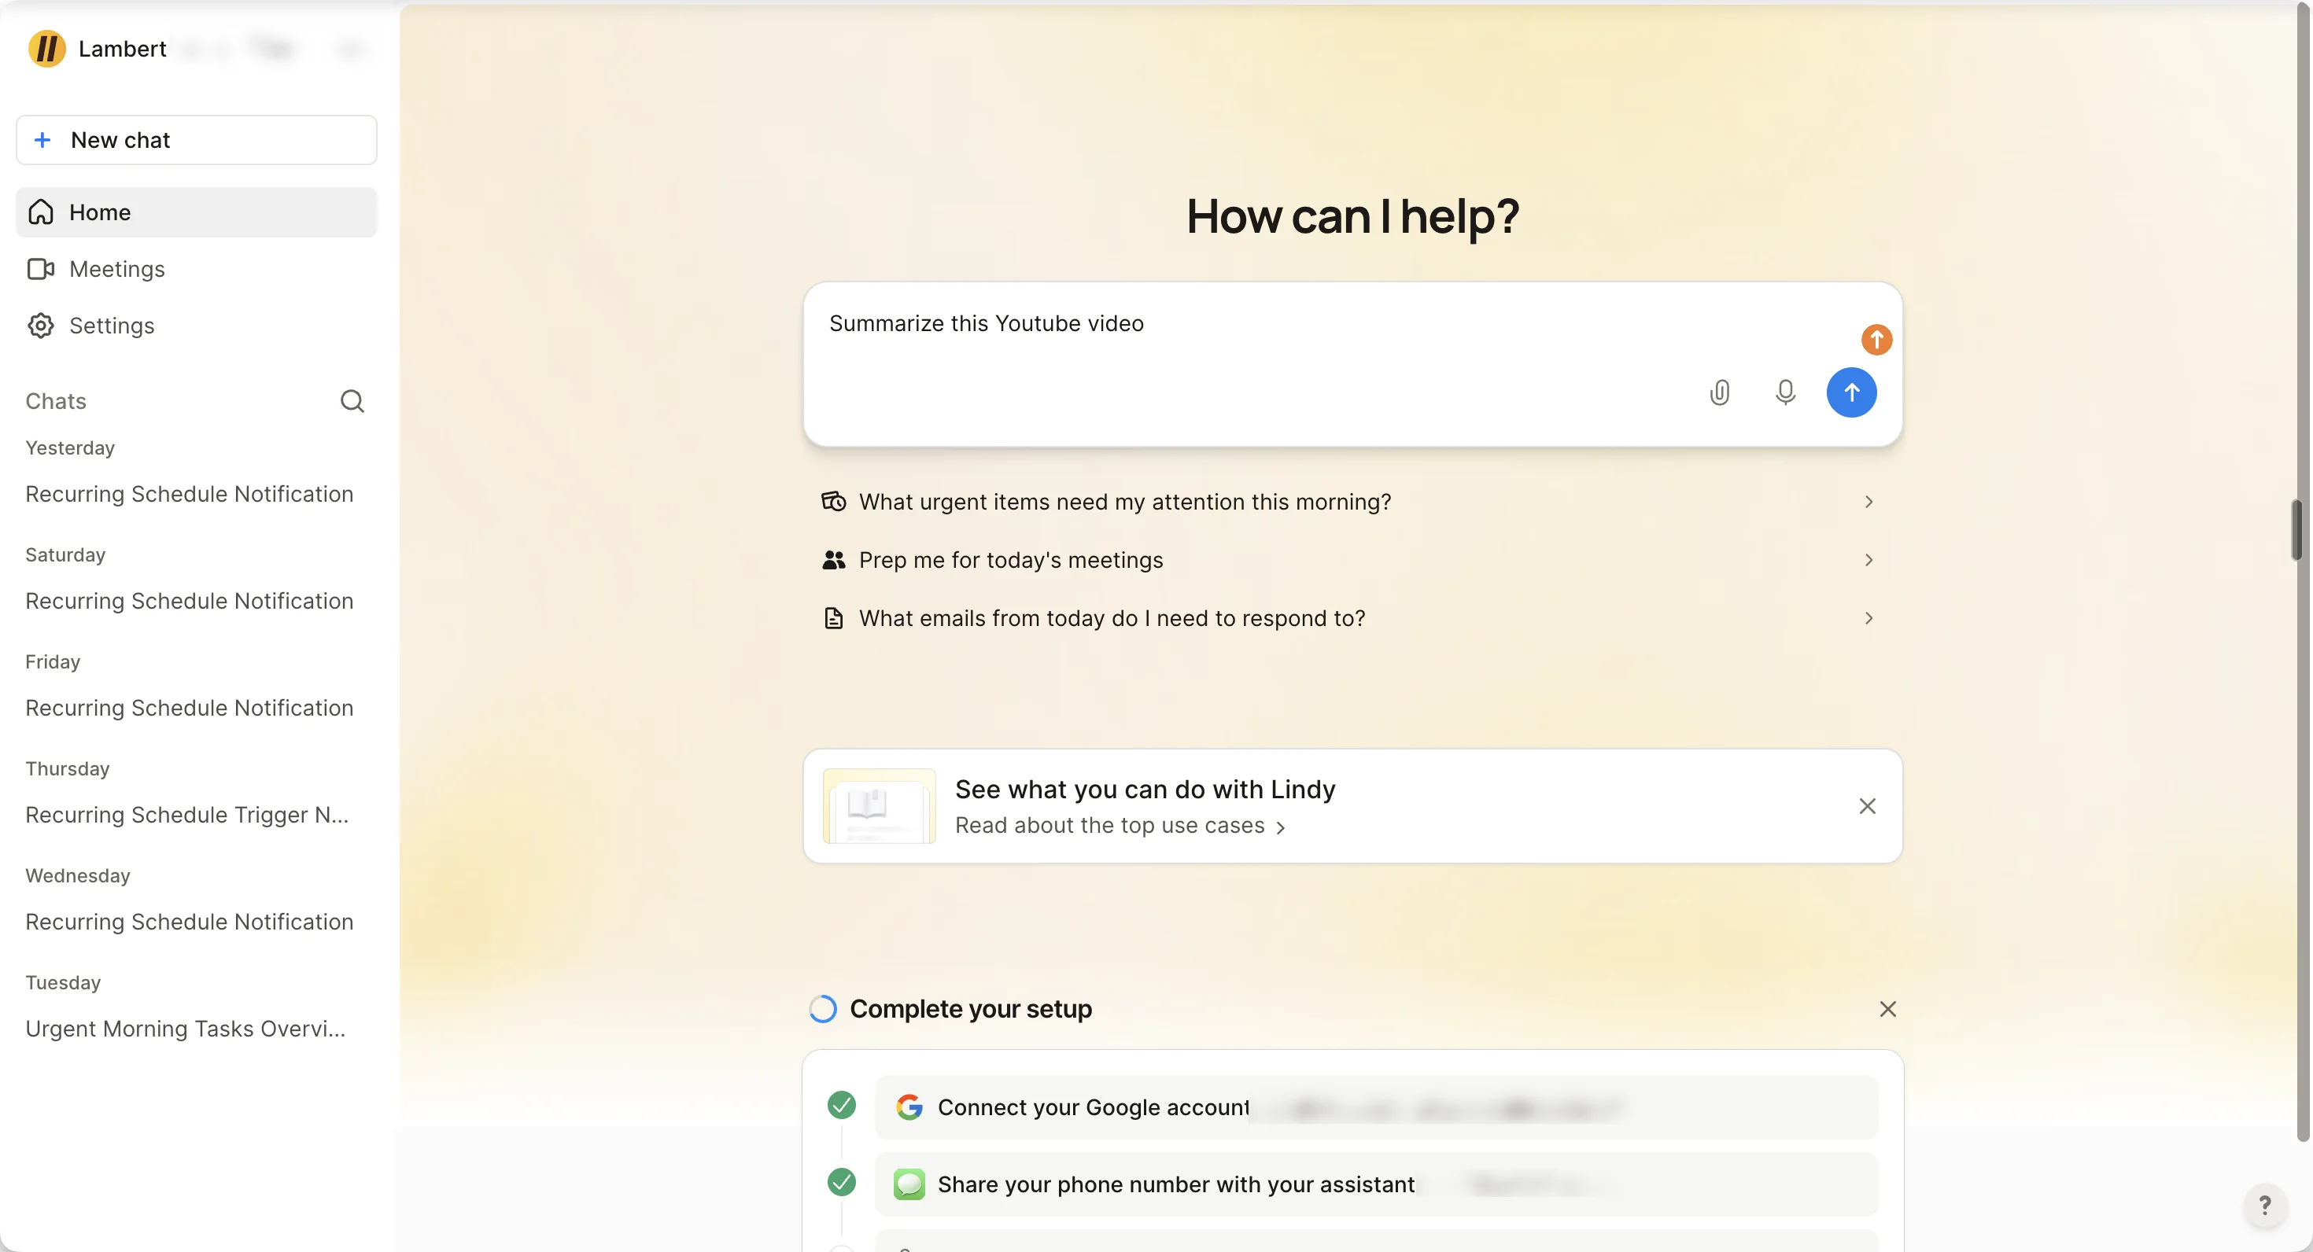Click the setup progress ring icon
Screen dimensions: 2313x1252
(x=822, y=1010)
